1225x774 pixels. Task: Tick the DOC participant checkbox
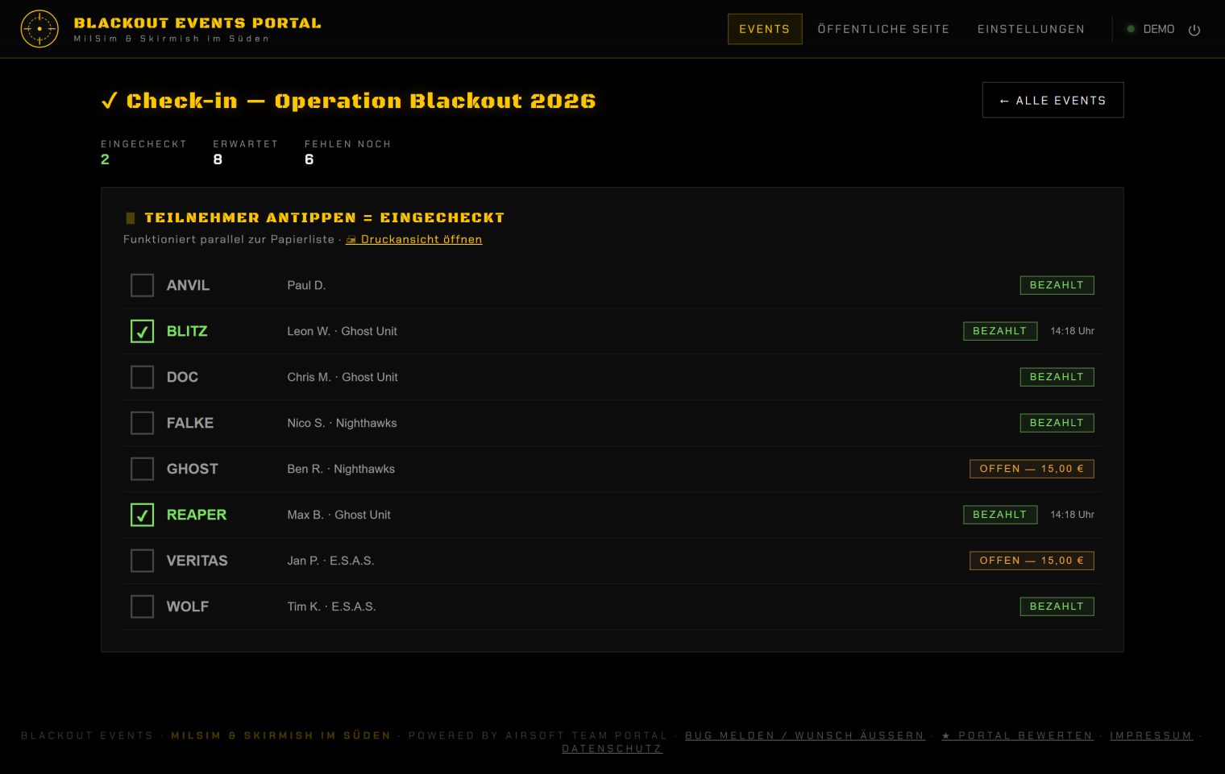click(x=142, y=377)
